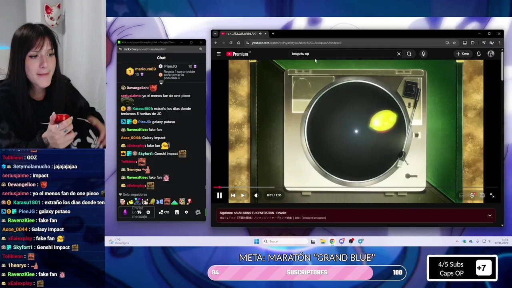Click 'ASIAN KUNG-FU GENERATION - Rewrite' next-up text
The image size is (512, 288).
click(260, 213)
